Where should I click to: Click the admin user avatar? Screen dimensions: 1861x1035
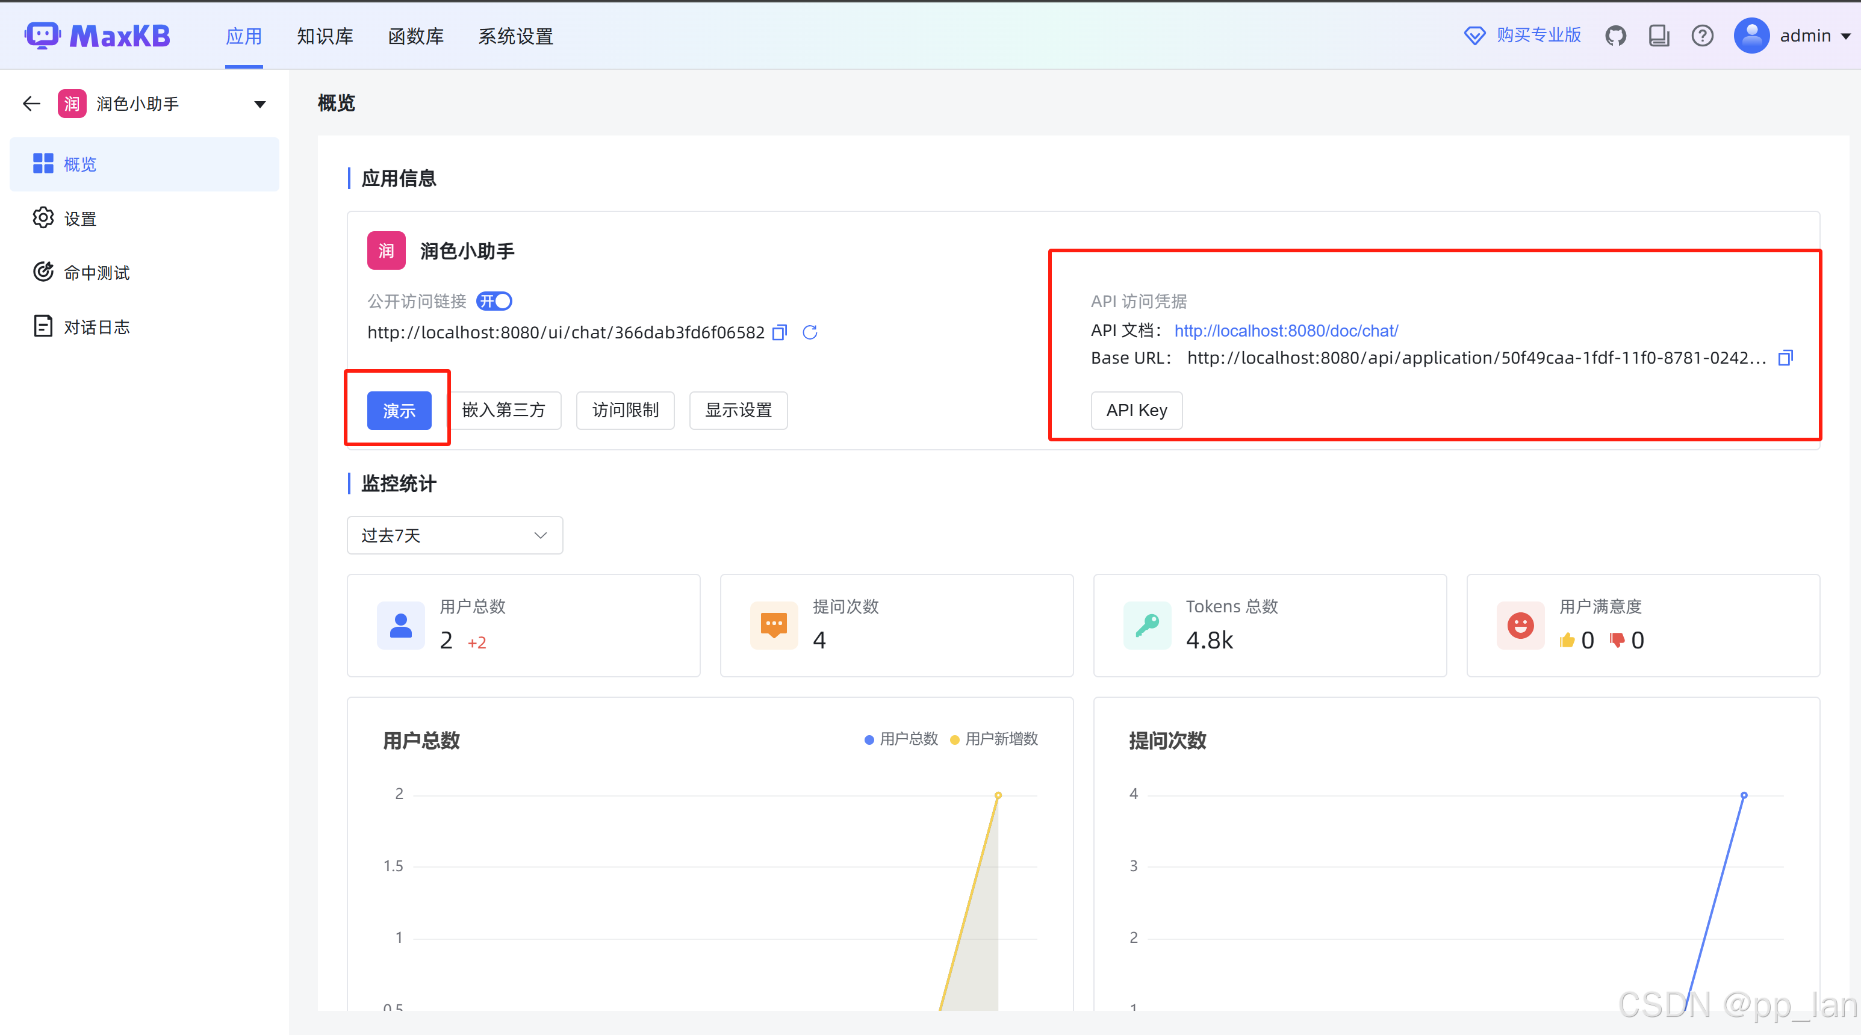pos(1751,36)
